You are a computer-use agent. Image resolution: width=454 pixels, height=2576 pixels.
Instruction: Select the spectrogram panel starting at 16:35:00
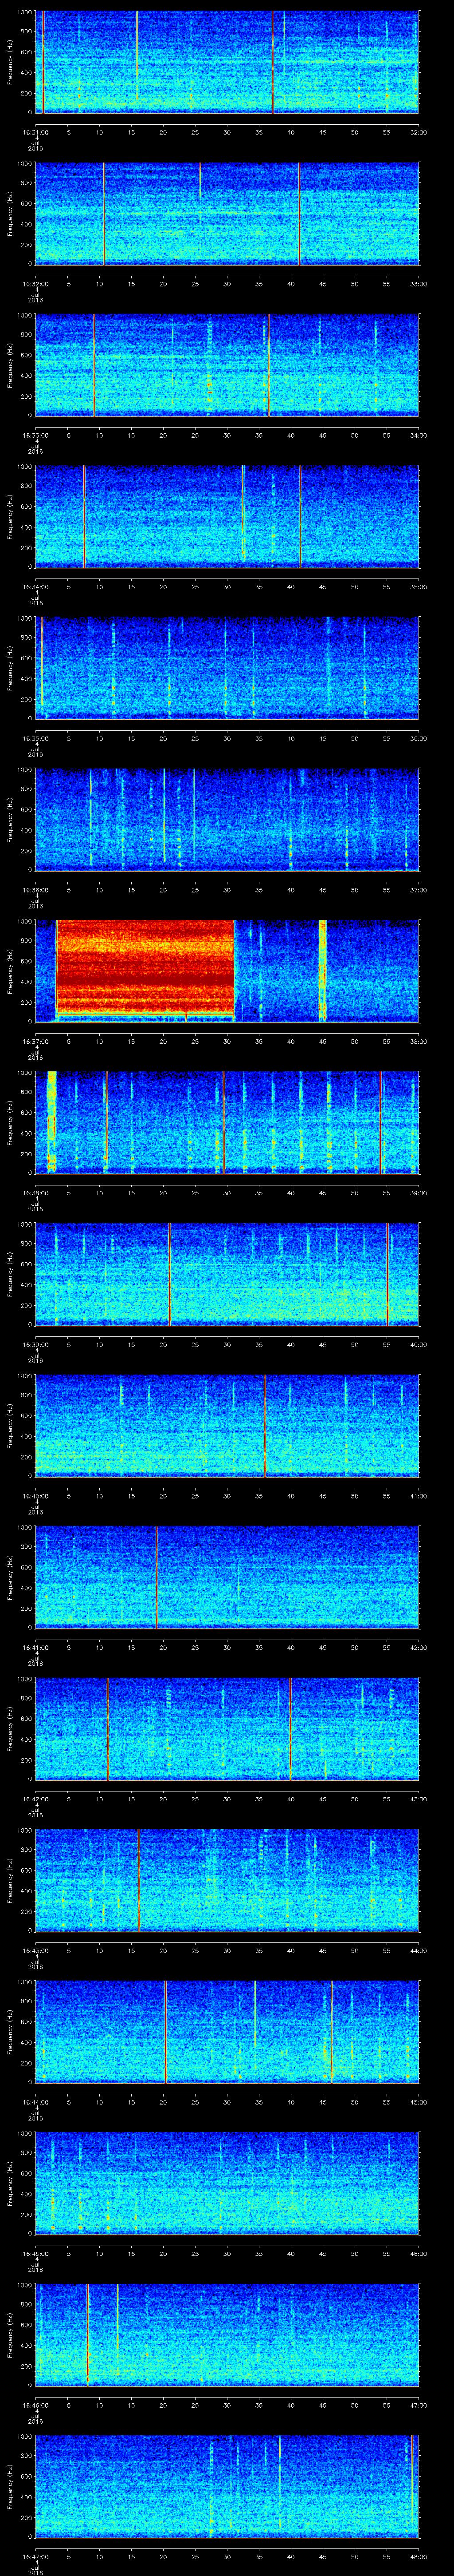click(x=227, y=668)
